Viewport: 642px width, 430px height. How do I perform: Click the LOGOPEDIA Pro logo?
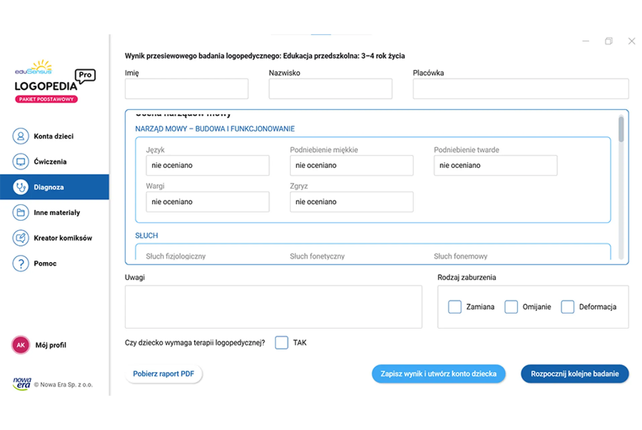(55, 82)
